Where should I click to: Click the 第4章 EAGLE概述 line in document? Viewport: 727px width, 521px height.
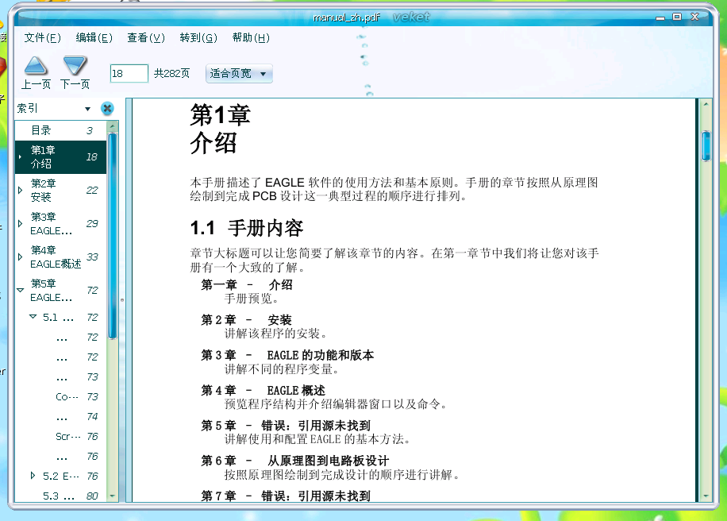coord(263,391)
